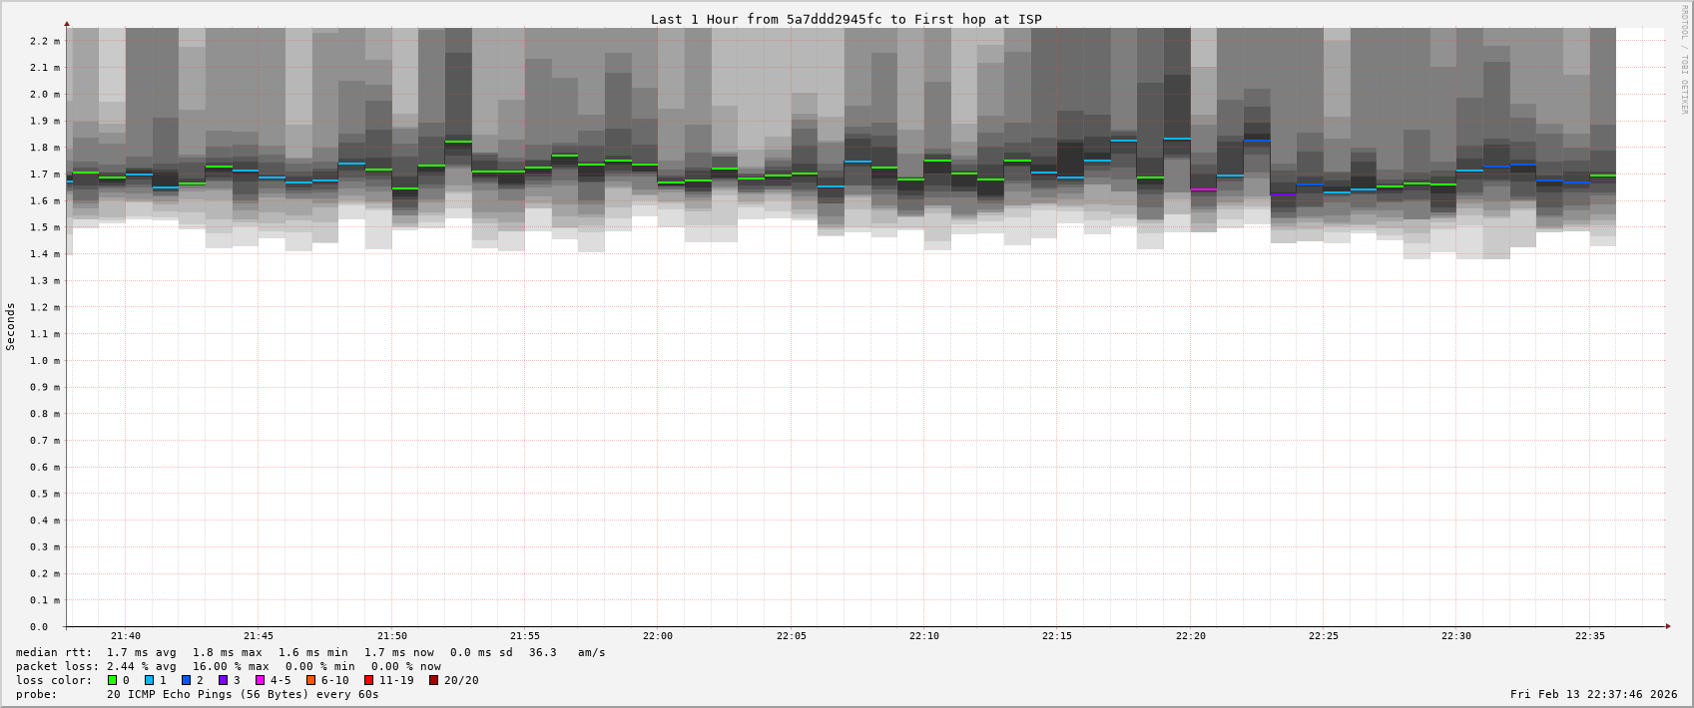
Task: Click the 2.2 m y-axis tick label
Action: click(x=45, y=41)
